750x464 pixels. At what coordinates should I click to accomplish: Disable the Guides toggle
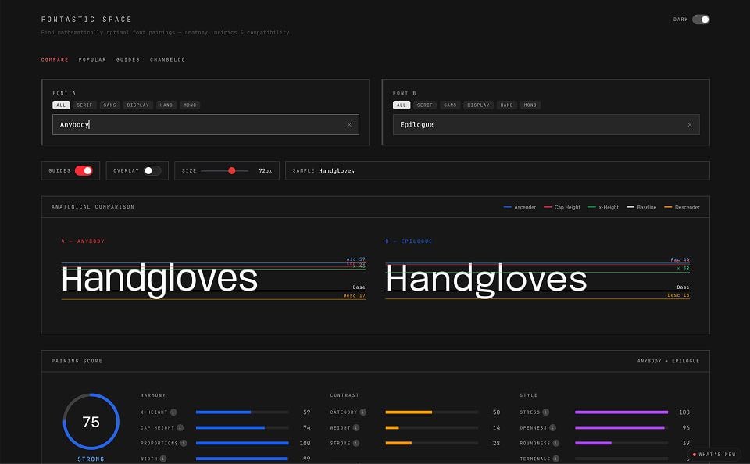coord(84,171)
